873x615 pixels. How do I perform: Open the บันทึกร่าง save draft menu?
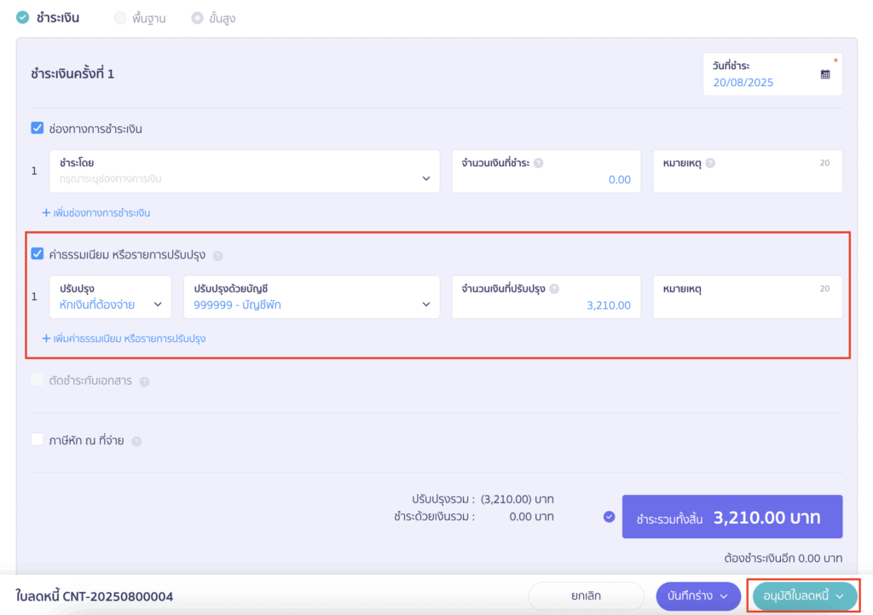tap(698, 595)
